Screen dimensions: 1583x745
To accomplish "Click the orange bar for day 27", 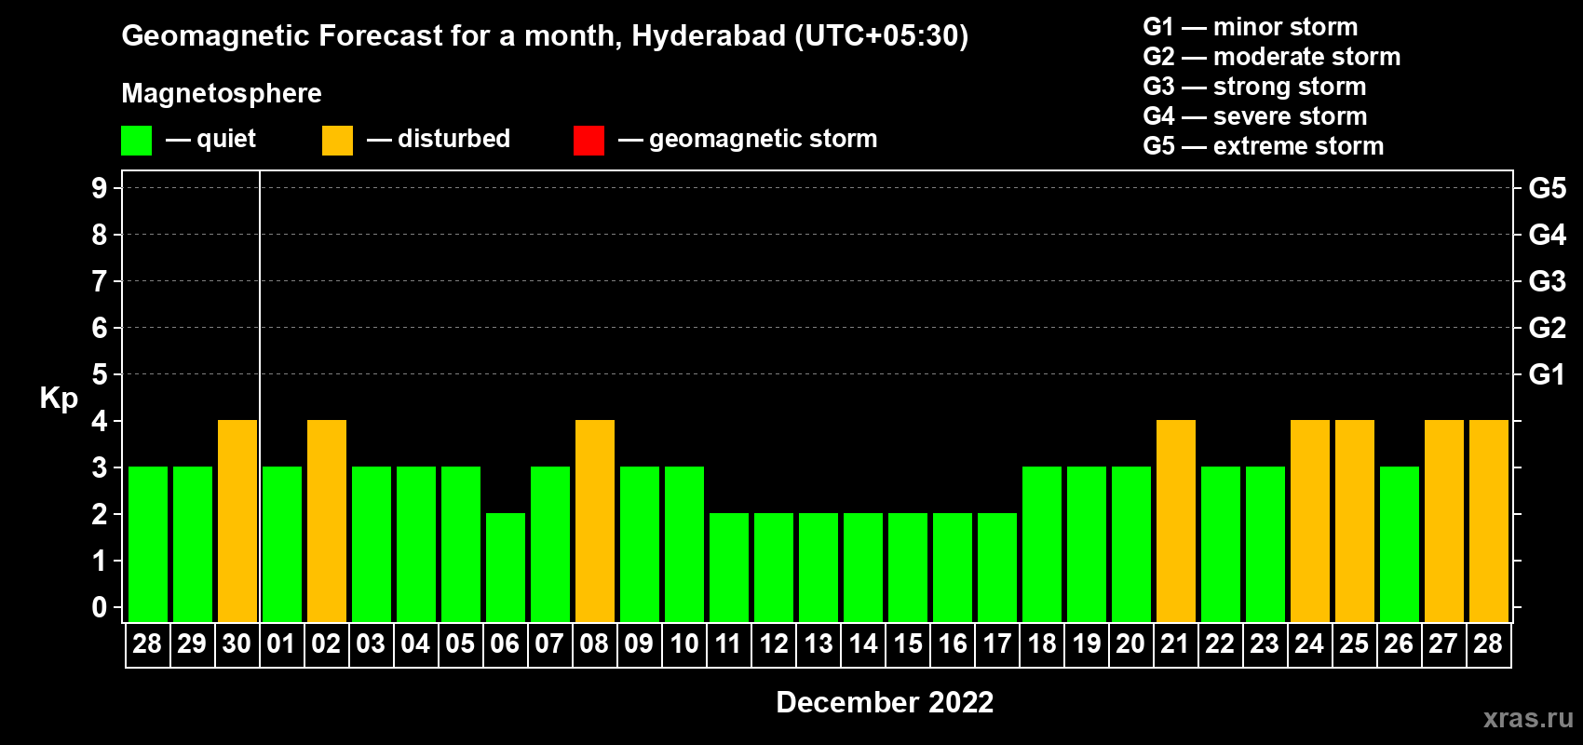I will tap(1444, 521).
